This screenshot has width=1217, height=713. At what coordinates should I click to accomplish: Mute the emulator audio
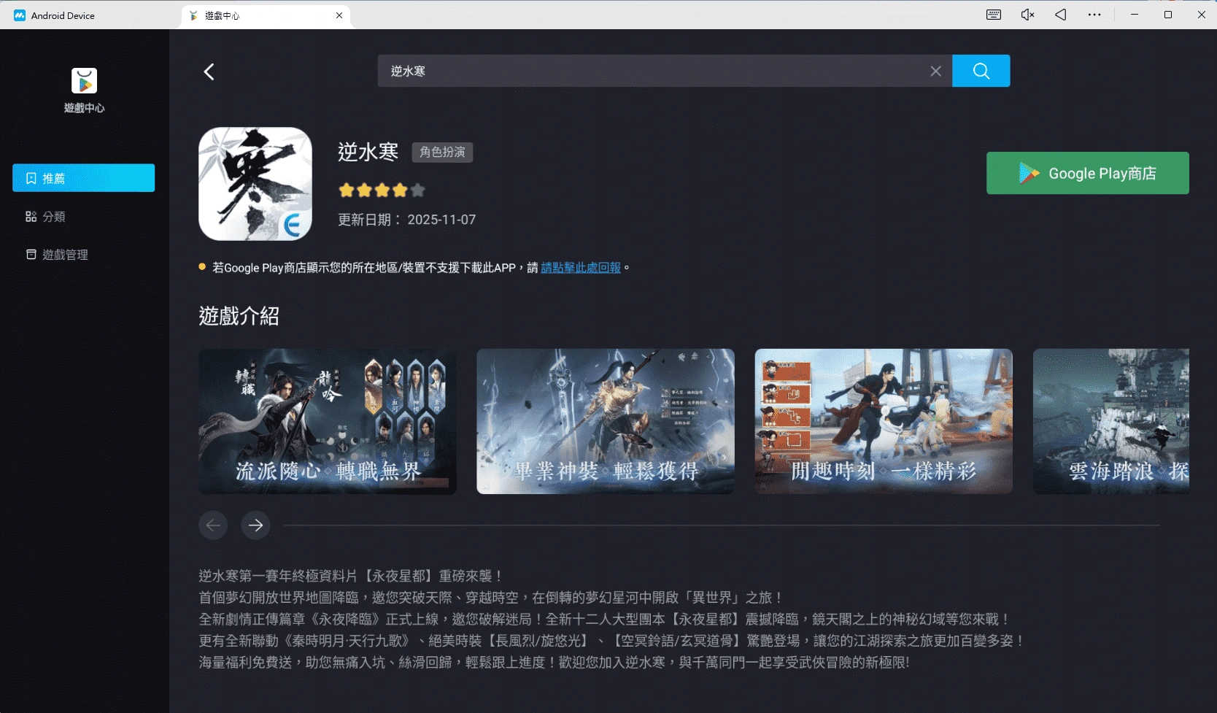click(x=1027, y=14)
